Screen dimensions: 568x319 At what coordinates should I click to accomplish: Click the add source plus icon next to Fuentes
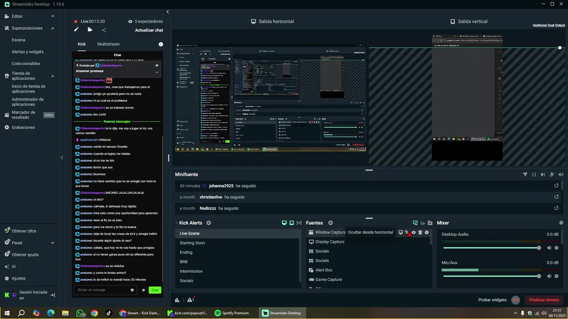[x=330, y=223]
